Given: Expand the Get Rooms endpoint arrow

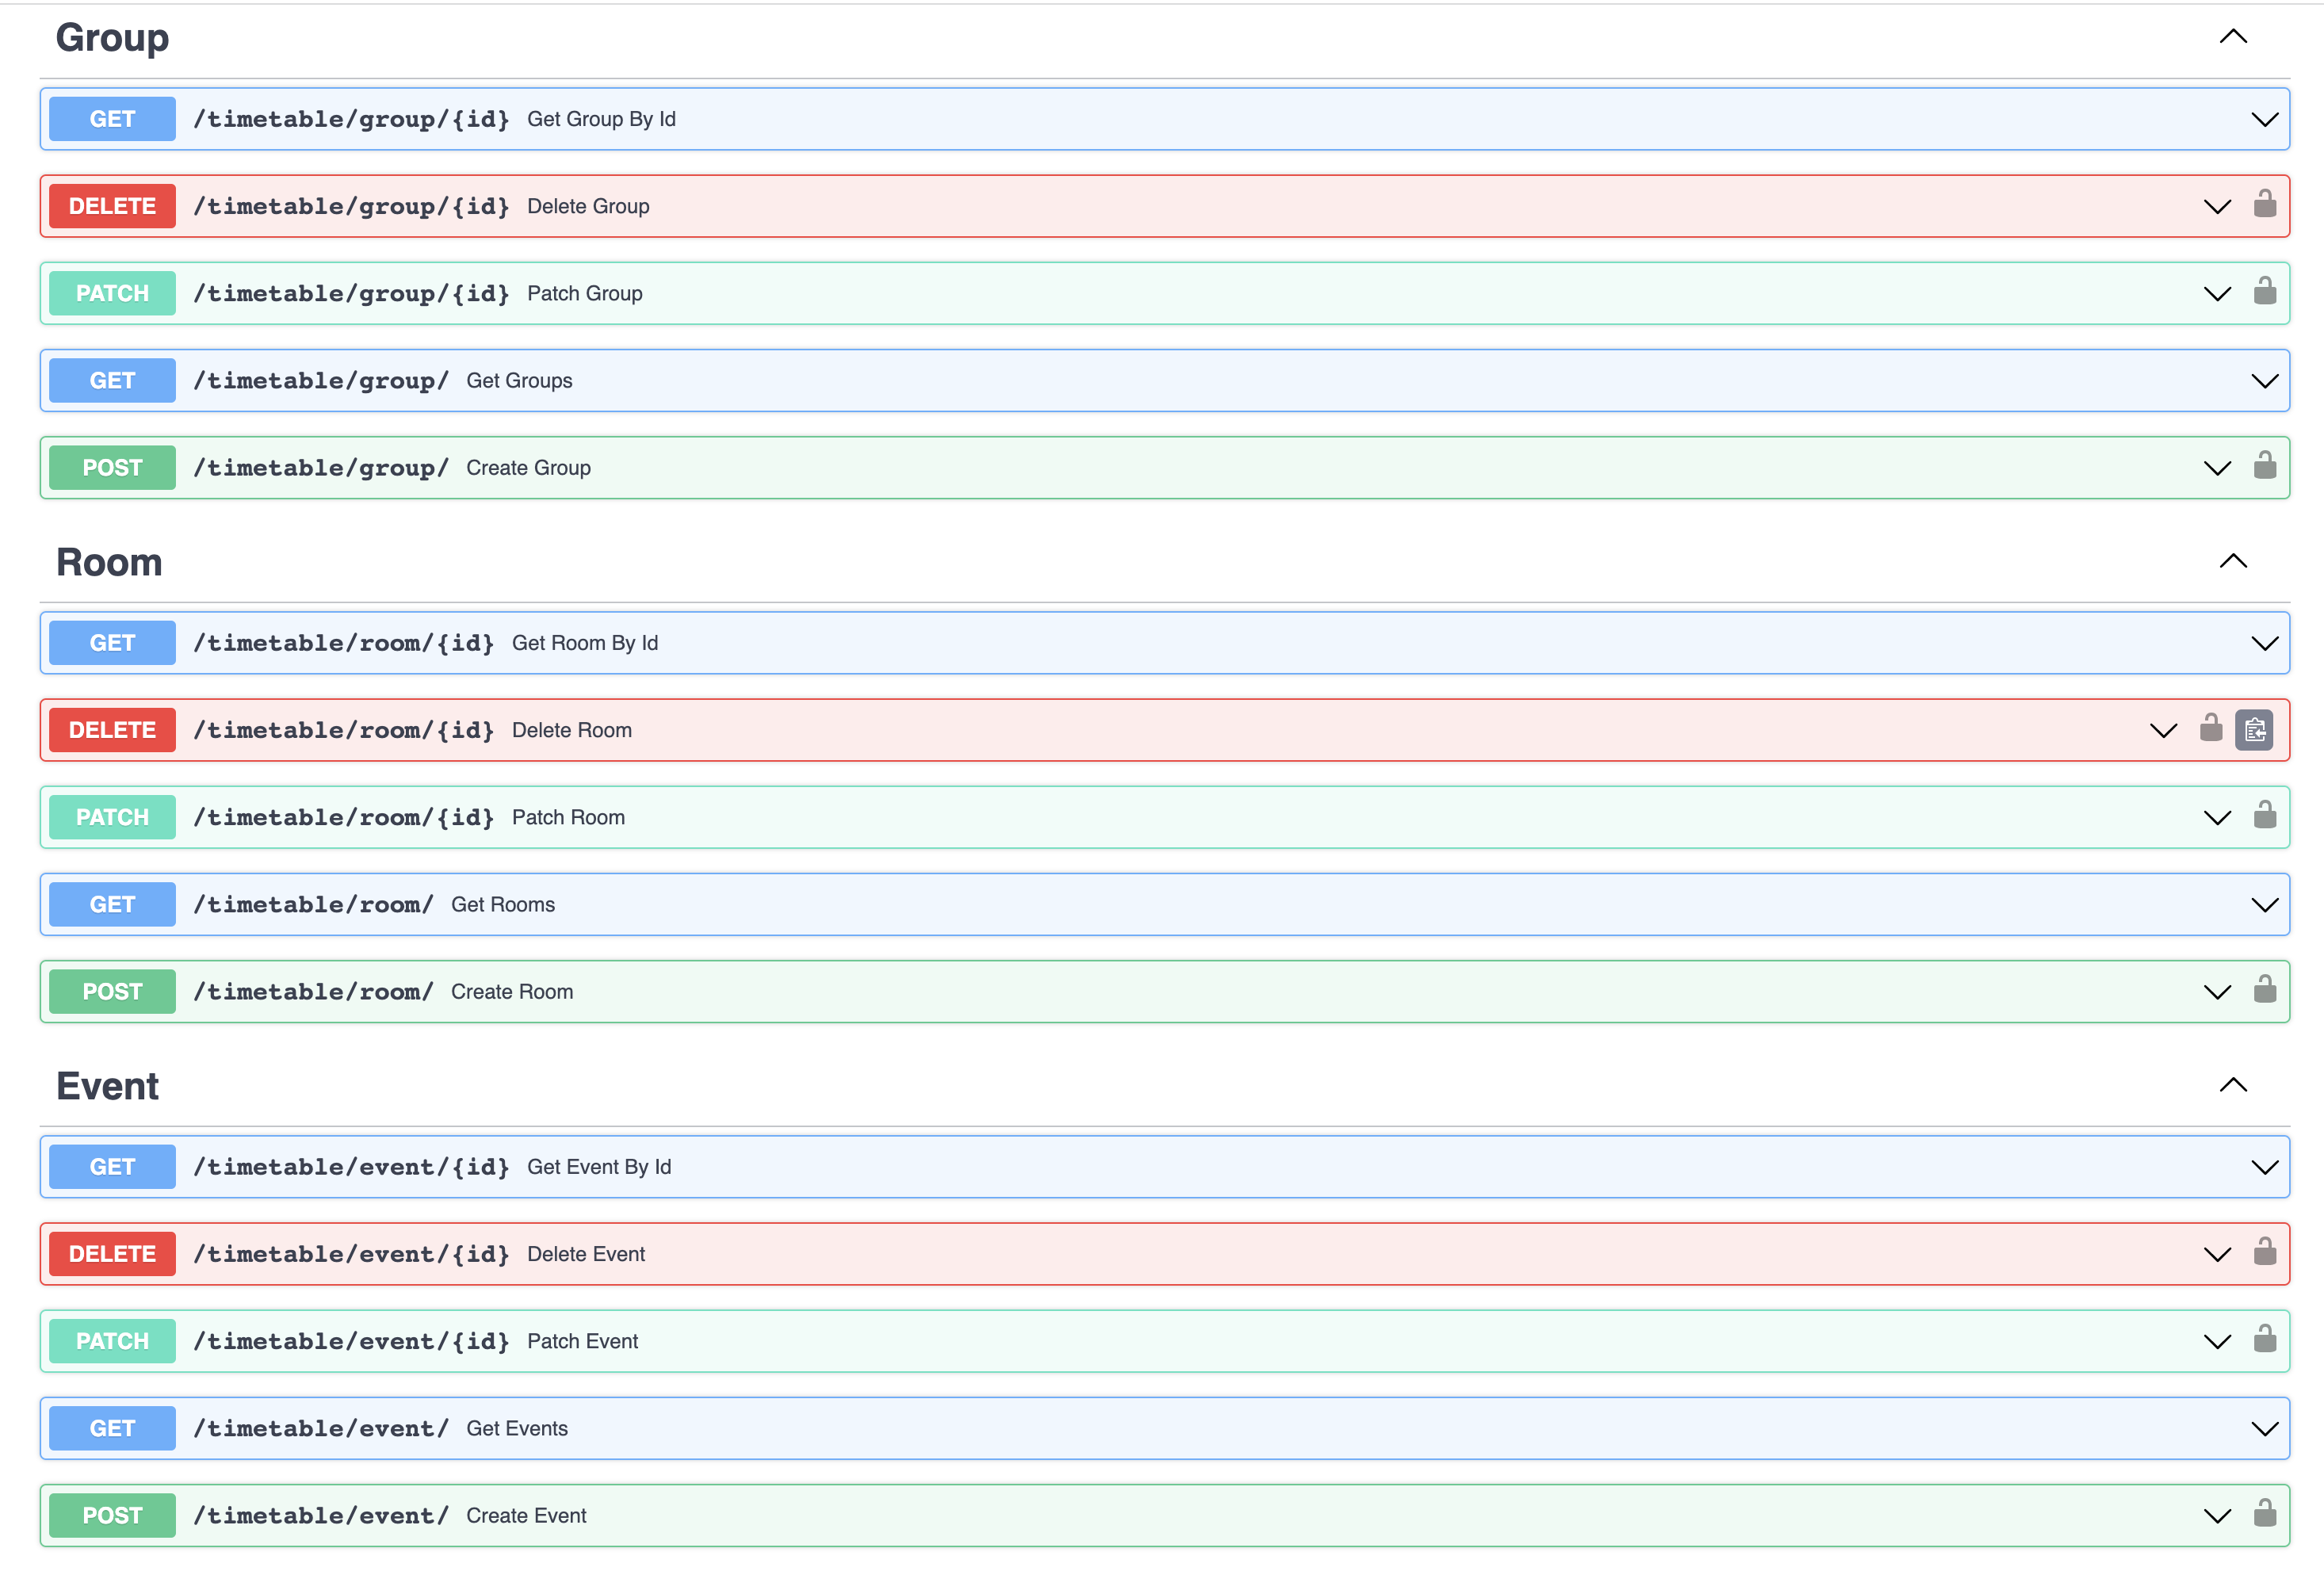Looking at the screenshot, I should point(2264,905).
